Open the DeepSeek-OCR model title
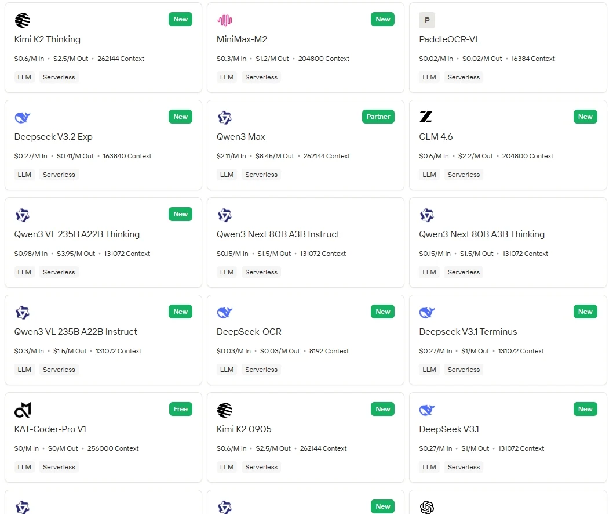The height and width of the screenshot is (514, 613). (x=249, y=332)
